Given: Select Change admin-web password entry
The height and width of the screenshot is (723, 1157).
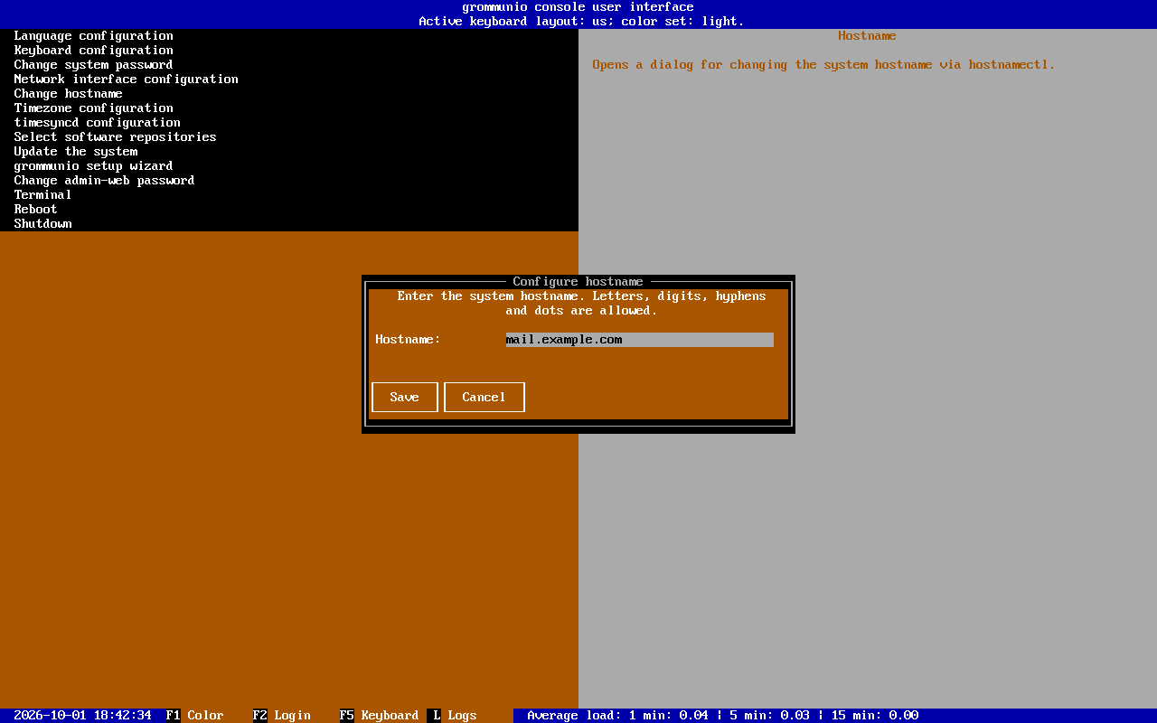Looking at the screenshot, I should click(104, 181).
